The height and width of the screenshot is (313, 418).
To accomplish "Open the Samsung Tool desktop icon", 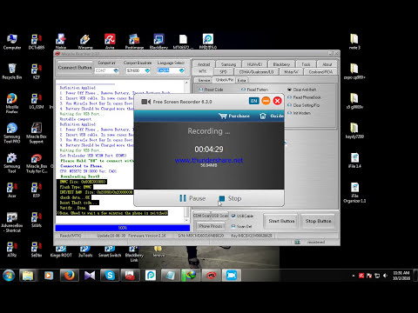I will [x=12, y=163].
